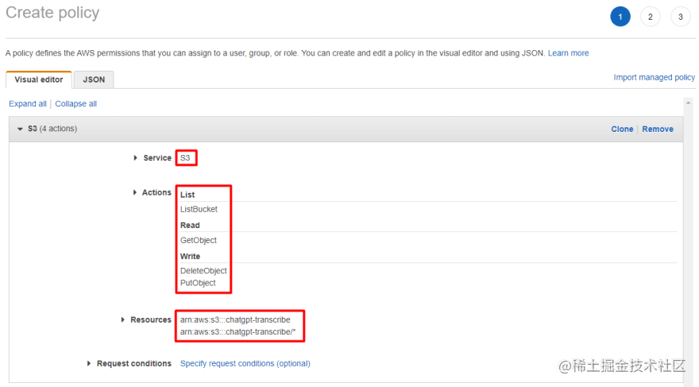
Task: Click the Create policy heading
Action: (x=52, y=13)
